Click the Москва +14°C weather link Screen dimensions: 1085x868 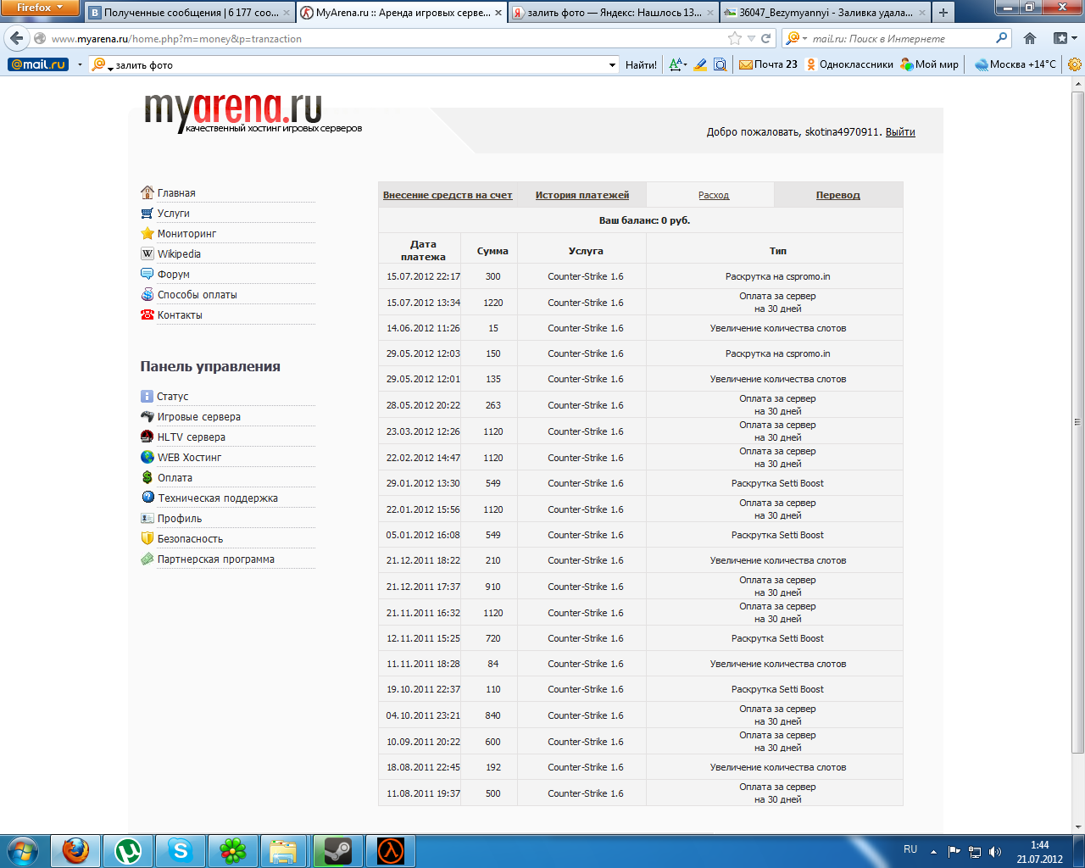[1015, 64]
